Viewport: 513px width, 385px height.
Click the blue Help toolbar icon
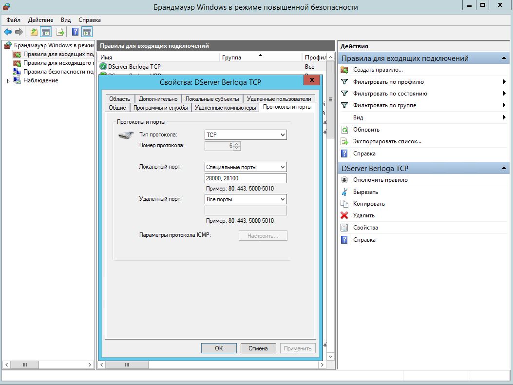pyautogui.click(x=75, y=32)
